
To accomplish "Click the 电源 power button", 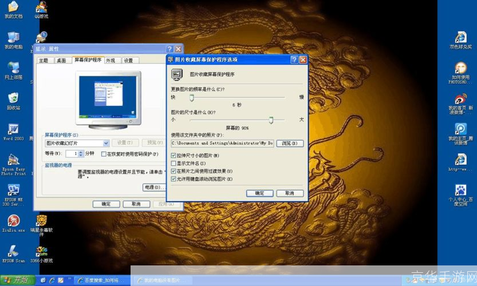I will (x=154, y=187).
